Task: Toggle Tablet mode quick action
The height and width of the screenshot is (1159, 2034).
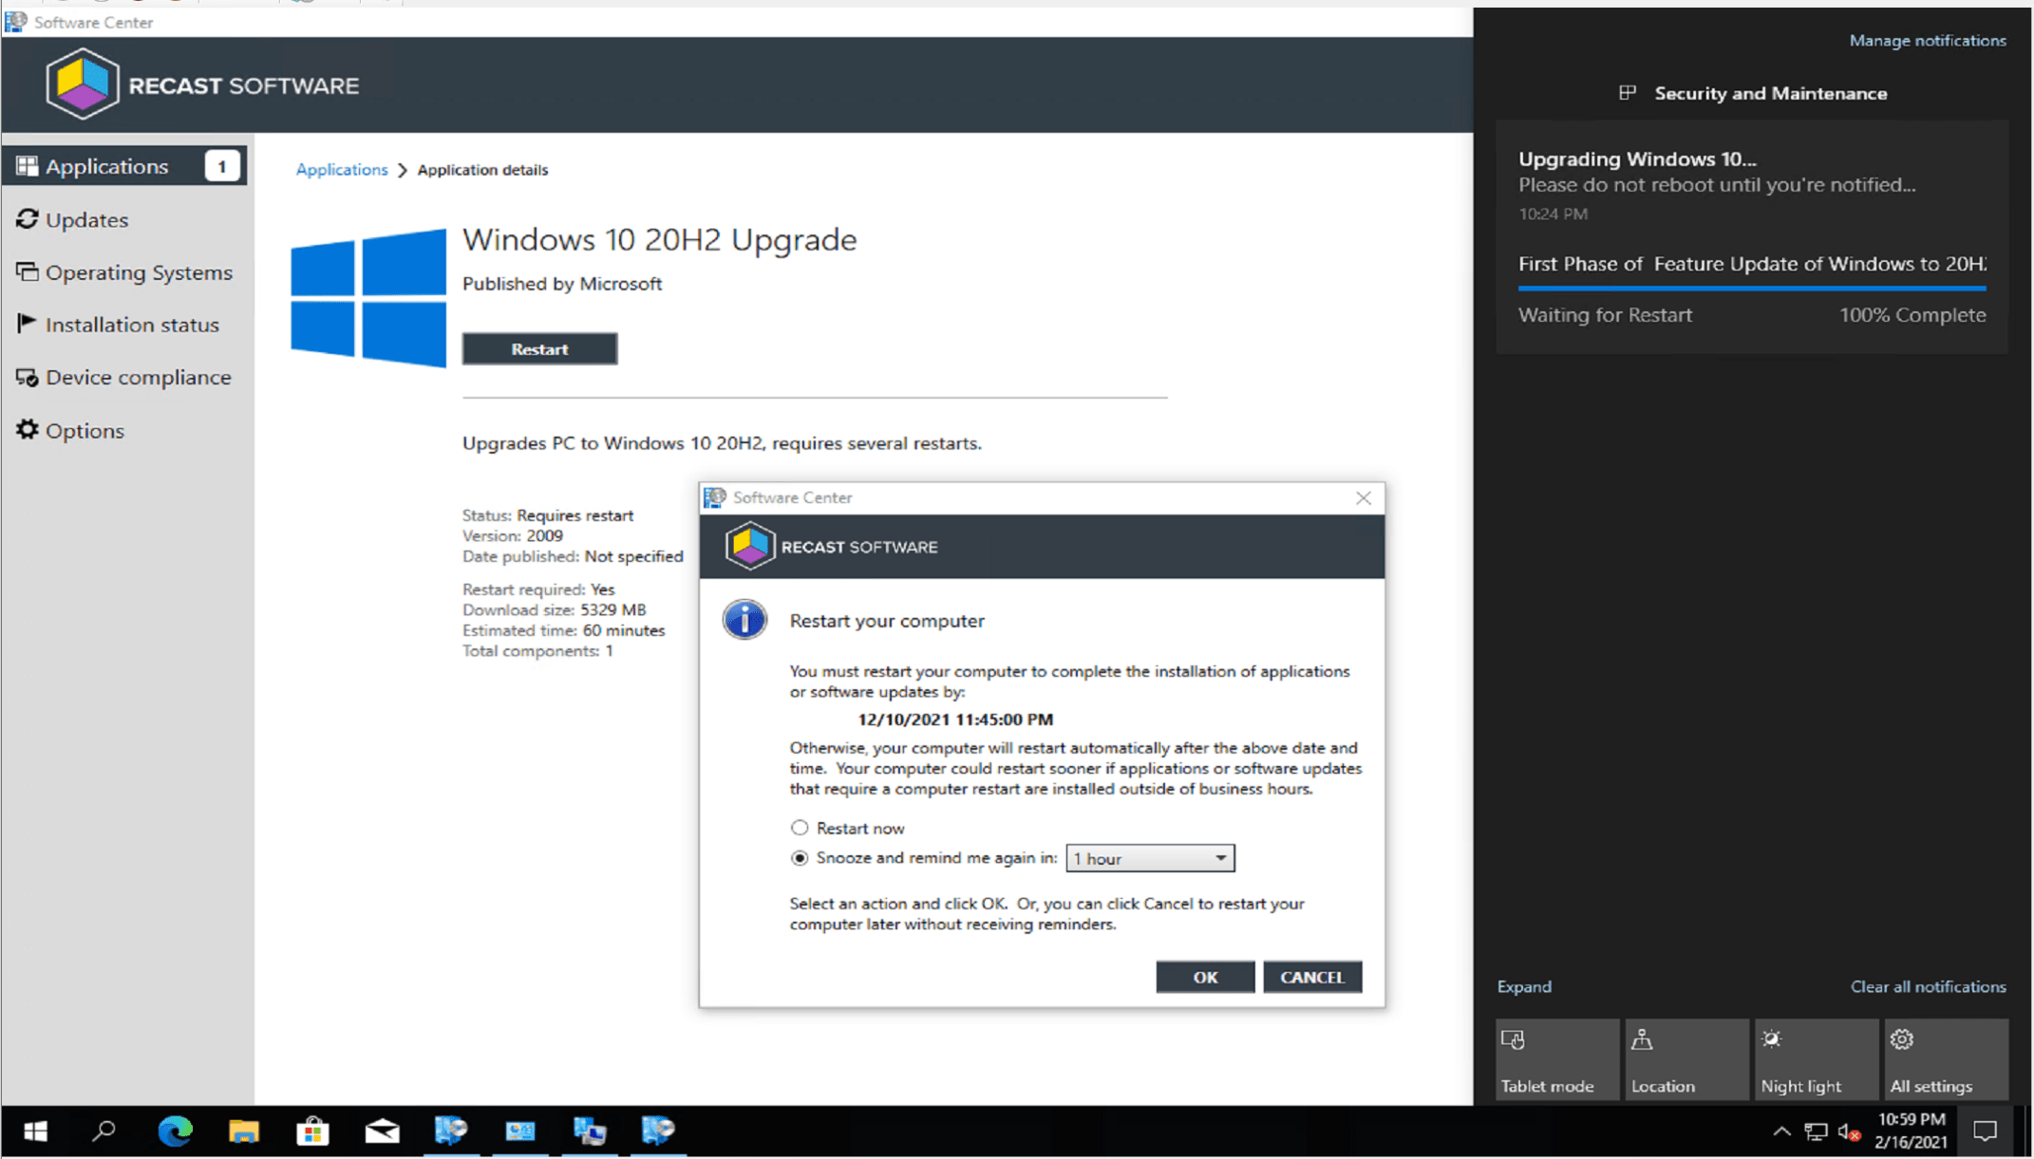Action: point(1556,1059)
